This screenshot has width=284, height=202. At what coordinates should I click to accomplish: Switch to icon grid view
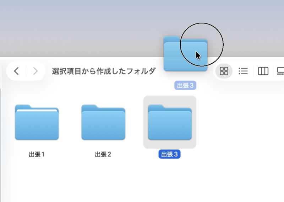(x=224, y=71)
